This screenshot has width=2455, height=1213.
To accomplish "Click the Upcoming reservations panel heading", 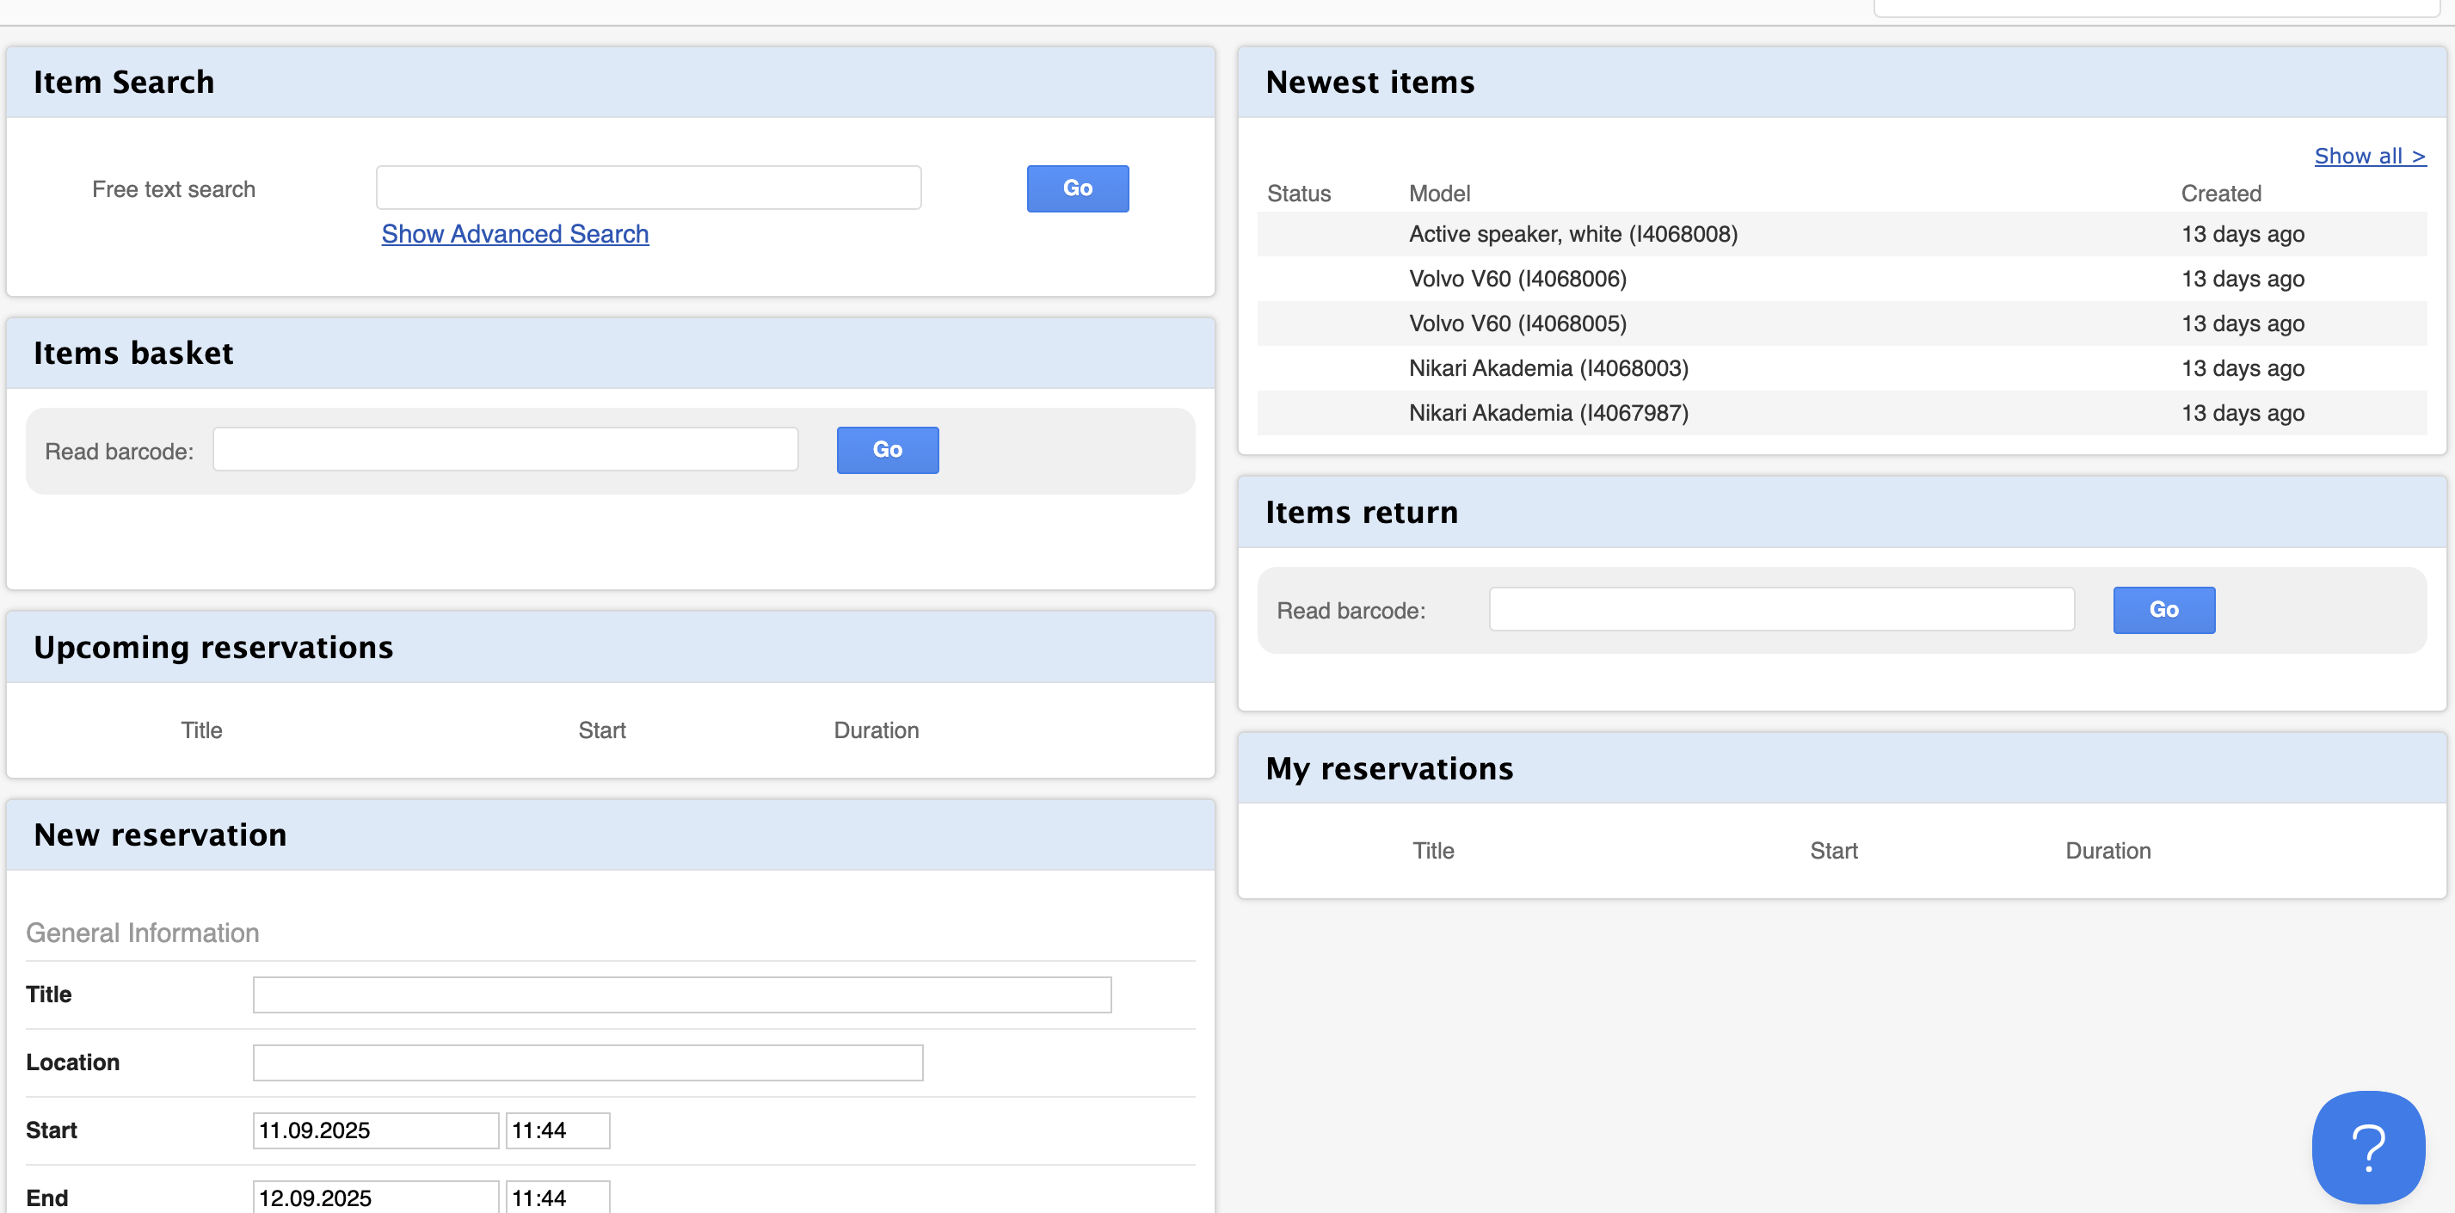I will coord(213,647).
